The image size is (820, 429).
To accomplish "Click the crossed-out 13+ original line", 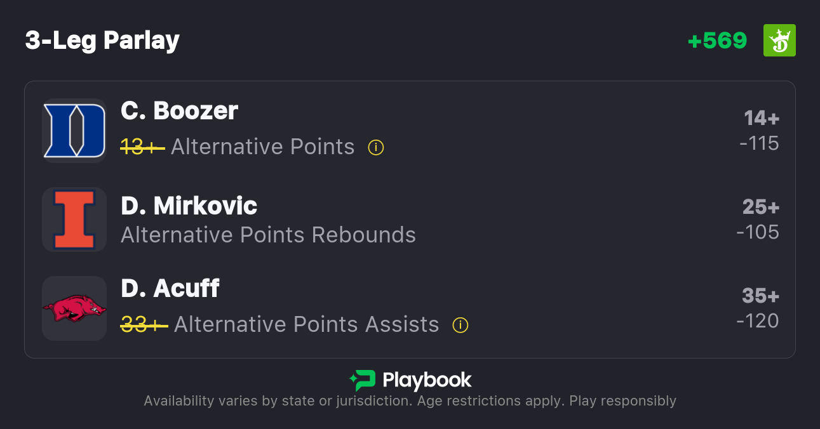I will click(x=142, y=147).
